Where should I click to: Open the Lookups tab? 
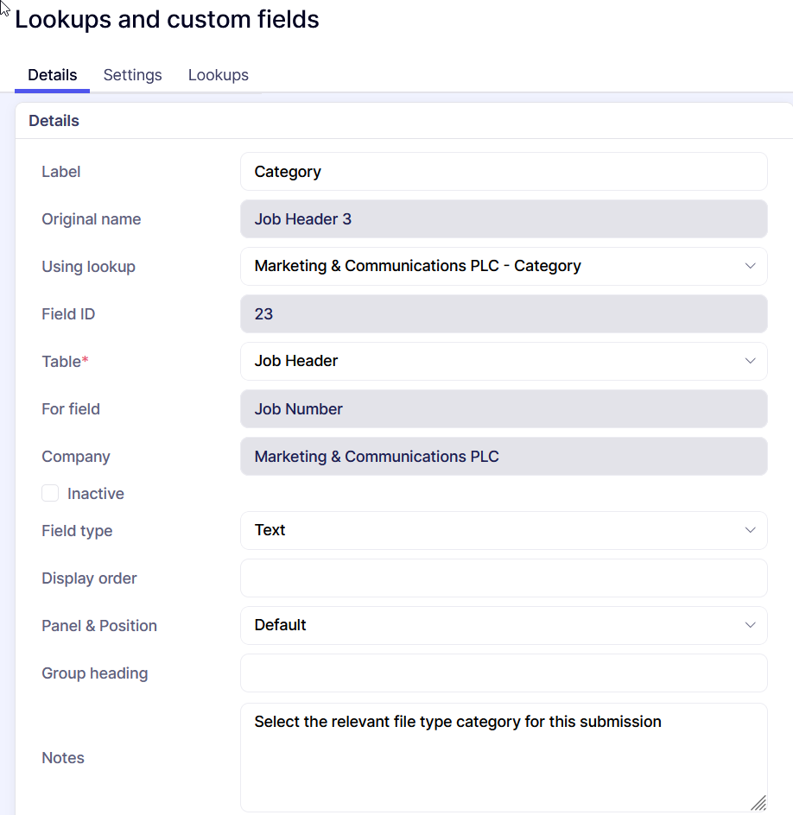pos(218,75)
